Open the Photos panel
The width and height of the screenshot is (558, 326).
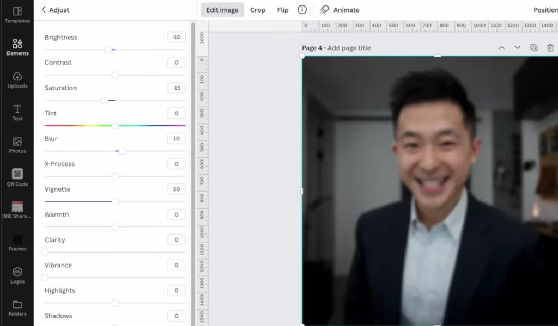coord(17,145)
